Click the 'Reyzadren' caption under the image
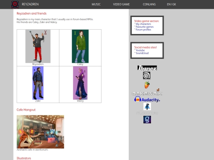Image resolution: width=214 pixels, height=160 pixels. click(38, 64)
